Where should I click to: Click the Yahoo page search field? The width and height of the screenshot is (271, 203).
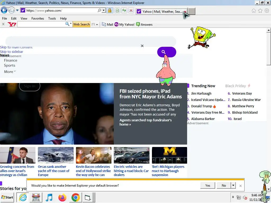[x=91, y=41]
